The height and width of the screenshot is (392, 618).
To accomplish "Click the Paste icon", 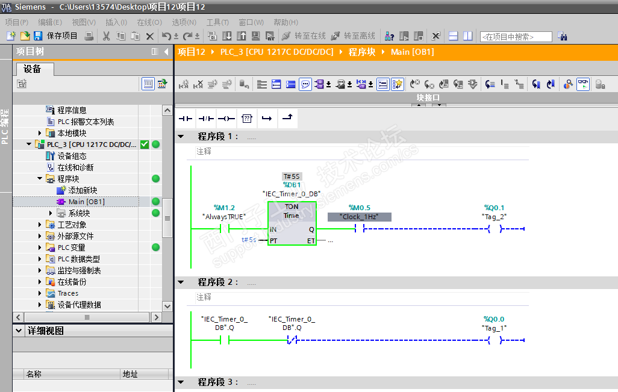I will pyautogui.click(x=135, y=36).
